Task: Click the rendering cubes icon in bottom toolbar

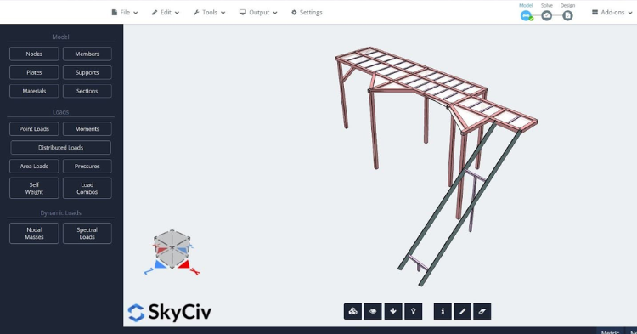Action: pos(352,311)
